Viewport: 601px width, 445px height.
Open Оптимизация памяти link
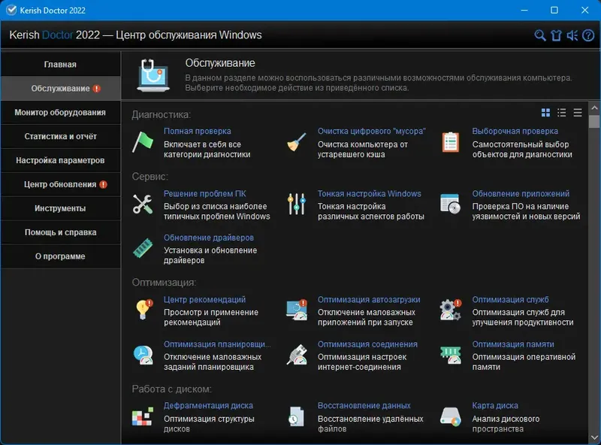pos(513,344)
